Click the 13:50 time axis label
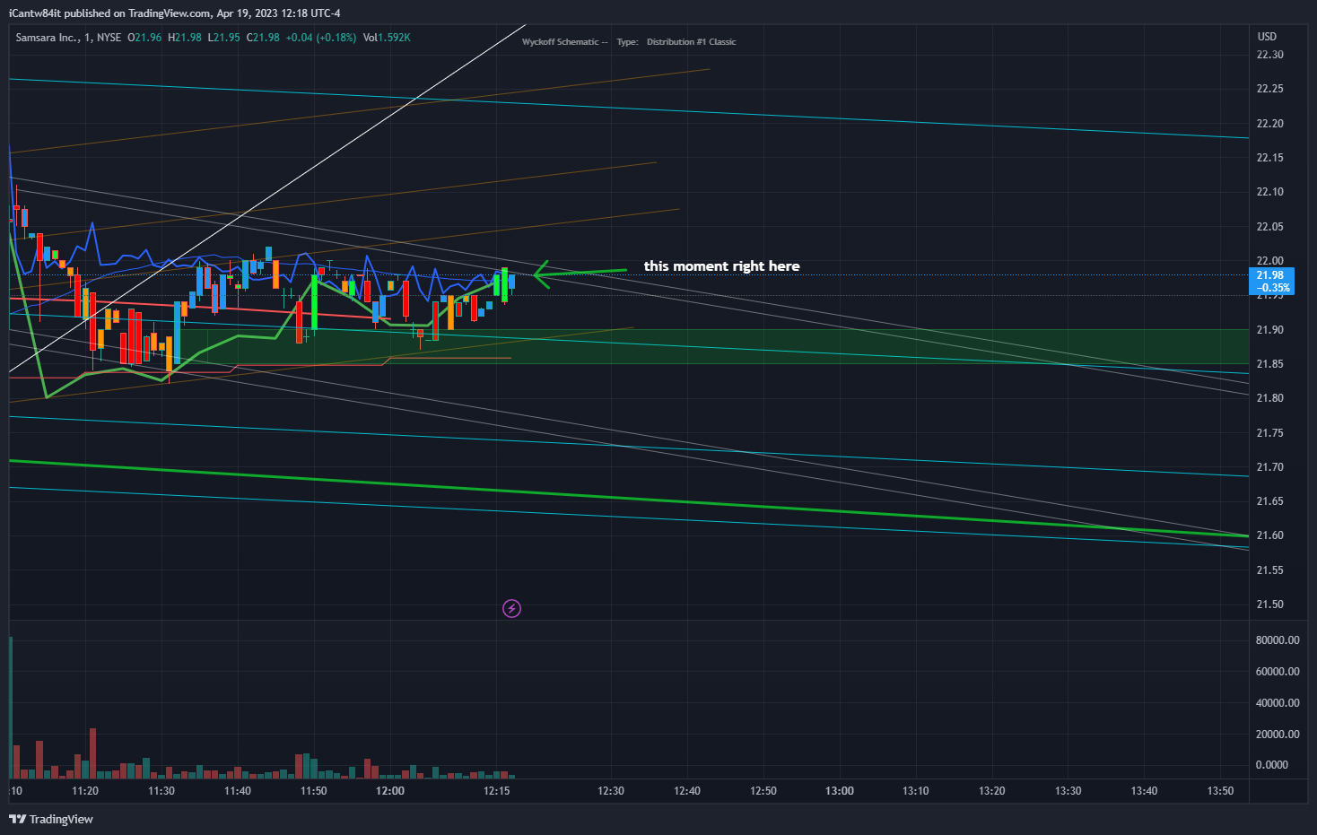1317x835 pixels. pyautogui.click(x=1220, y=791)
